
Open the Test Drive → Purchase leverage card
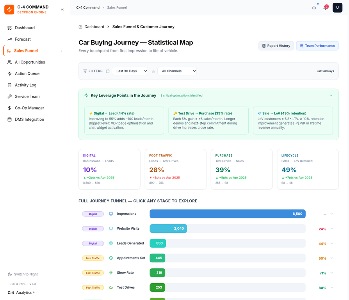(208, 120)
